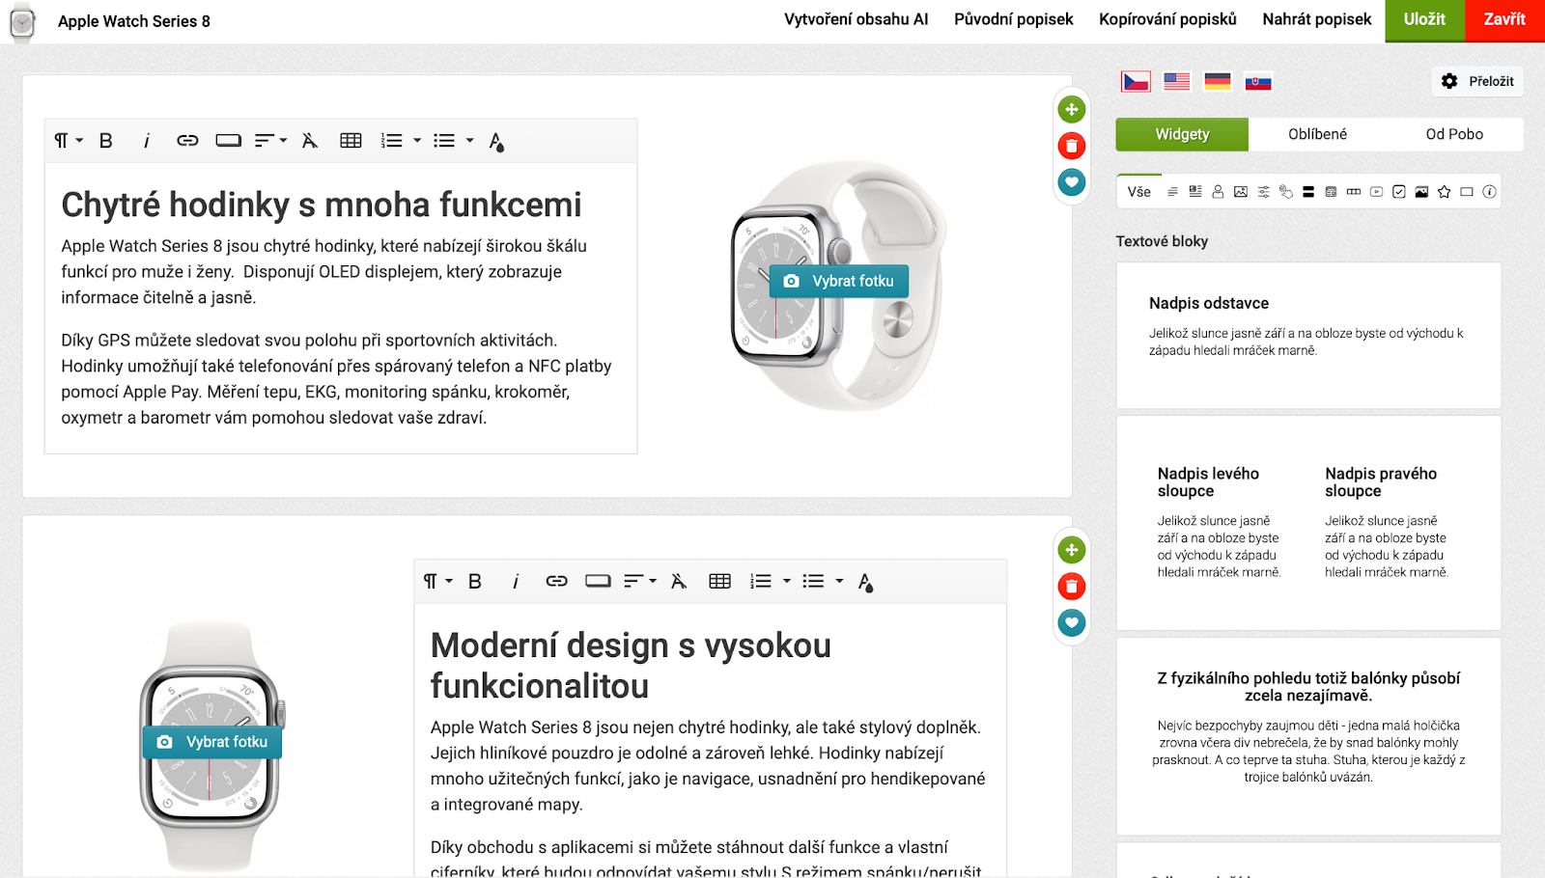Filter widgets by two black bars icon
Image resolution: width=1545 pixels, height=878 pixels.
[x=1308, y=192]
